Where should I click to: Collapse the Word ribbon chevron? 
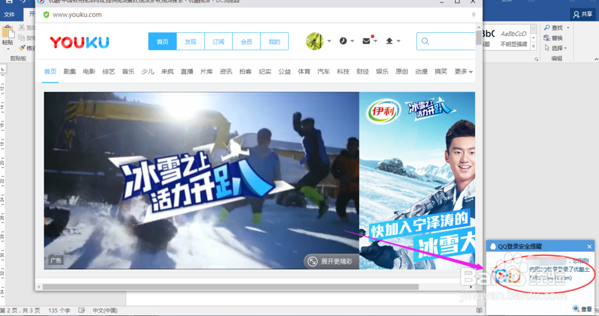tap(597, 59)
